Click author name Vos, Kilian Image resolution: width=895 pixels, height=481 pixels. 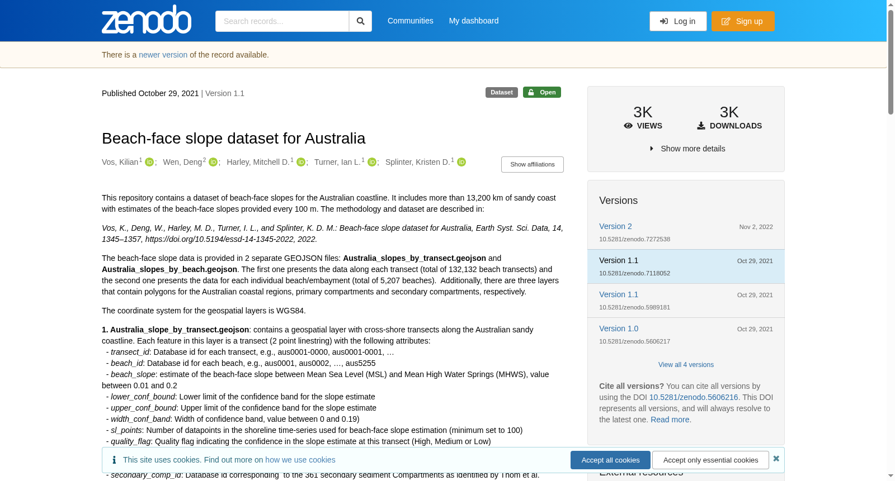pos(120,162)
